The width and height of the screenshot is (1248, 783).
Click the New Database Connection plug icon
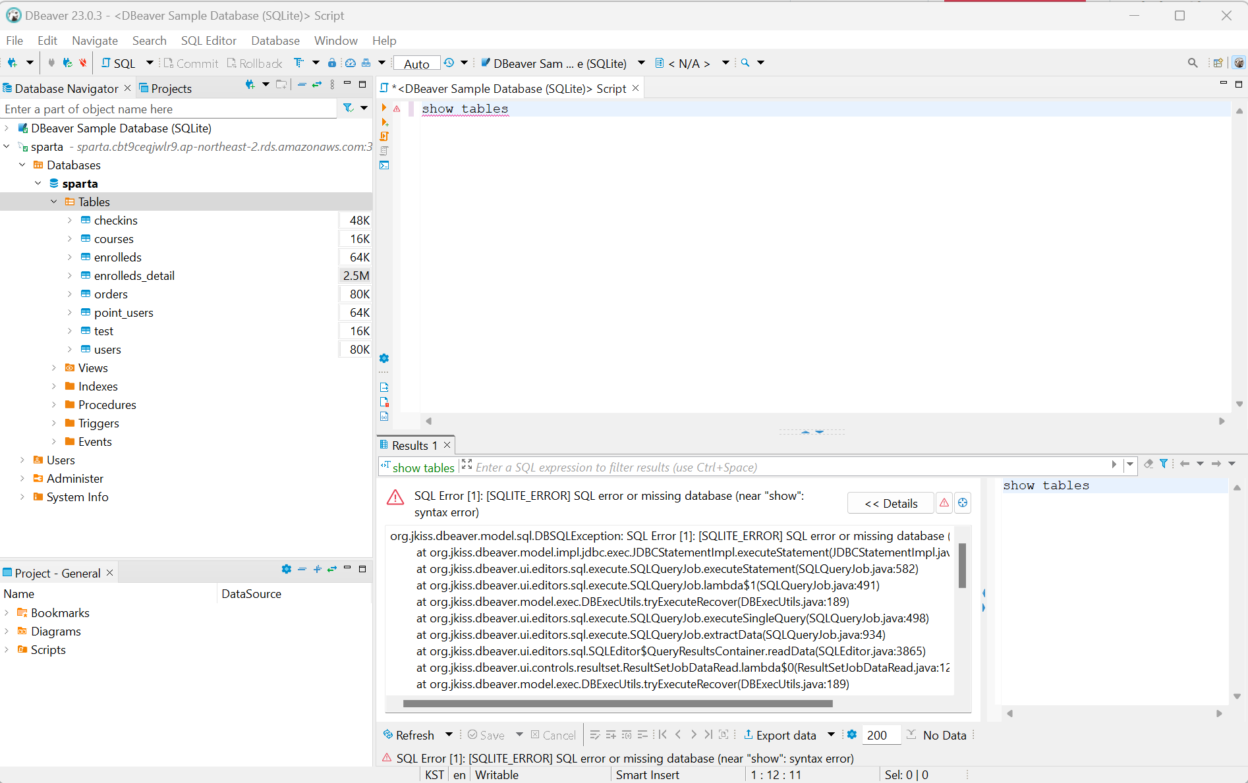12,63
